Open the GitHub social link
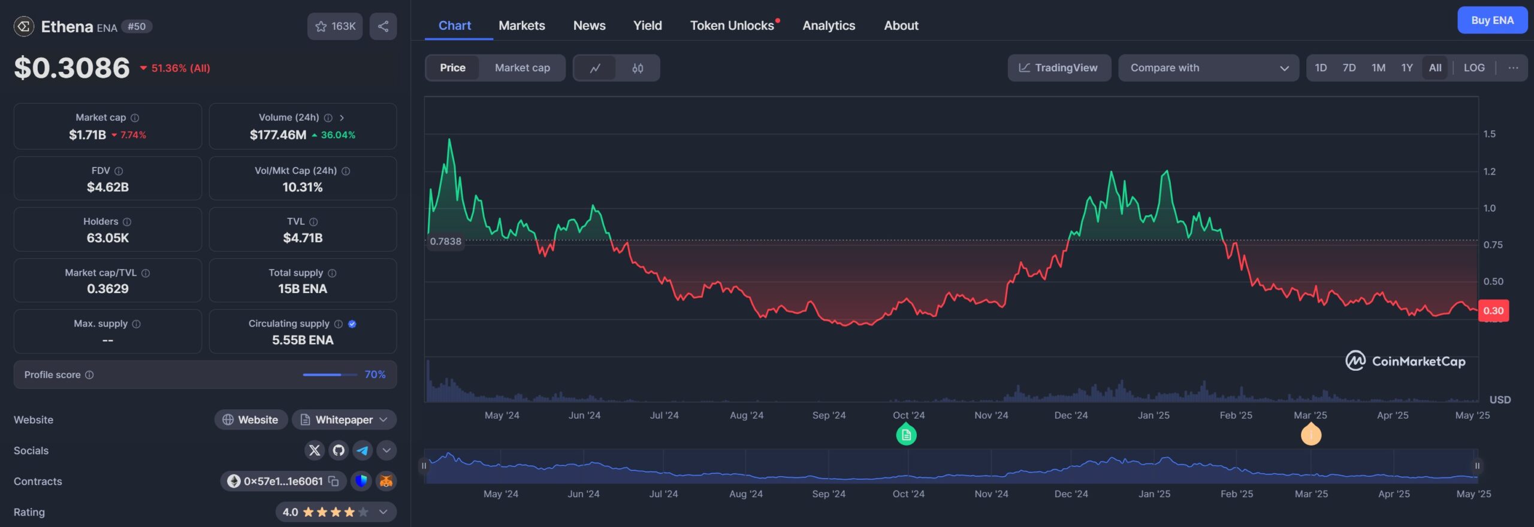The width and height of the screenshot is (1534, 527). [x=339, y=450]
